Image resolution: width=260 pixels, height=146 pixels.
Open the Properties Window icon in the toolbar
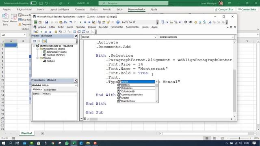[x=104, y=22]
